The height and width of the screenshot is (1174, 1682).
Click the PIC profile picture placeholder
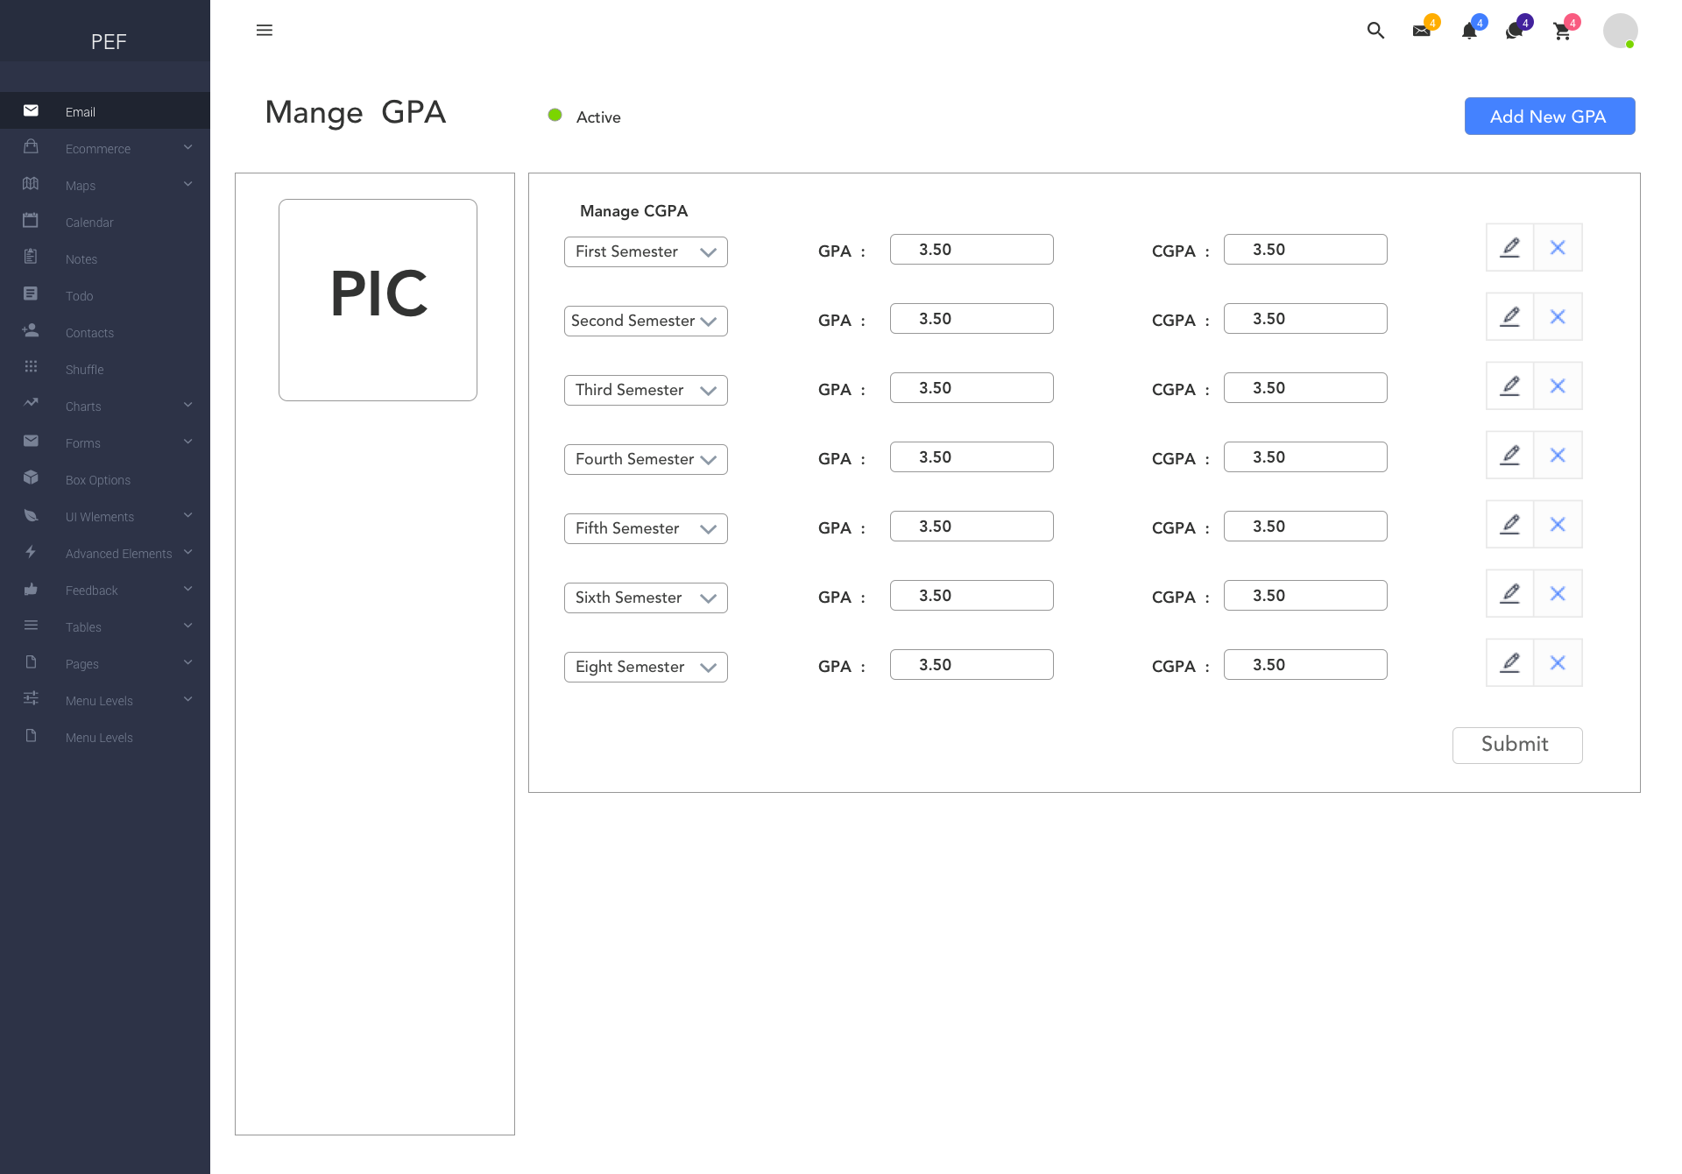coord(378,300)
